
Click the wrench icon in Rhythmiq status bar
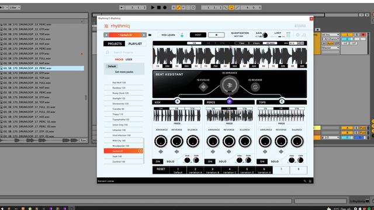tap(305, 181)
